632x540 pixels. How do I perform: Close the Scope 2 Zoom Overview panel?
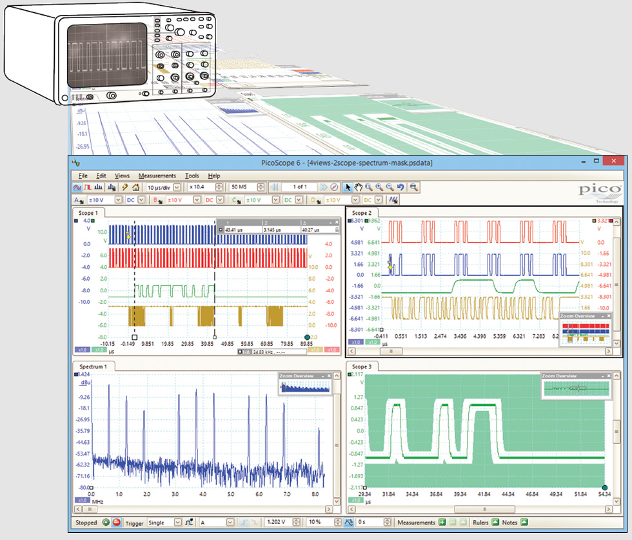[x=609, y=315]
